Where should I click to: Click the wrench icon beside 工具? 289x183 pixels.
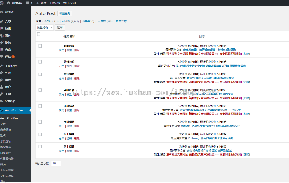[x=2, y=94]
